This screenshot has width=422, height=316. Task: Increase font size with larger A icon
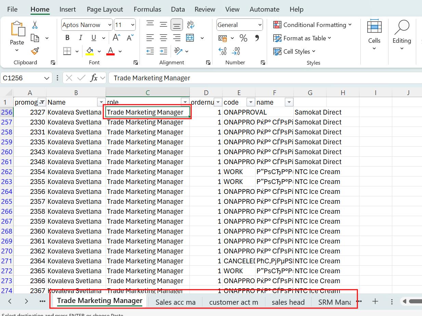click(x=116, y=38)
